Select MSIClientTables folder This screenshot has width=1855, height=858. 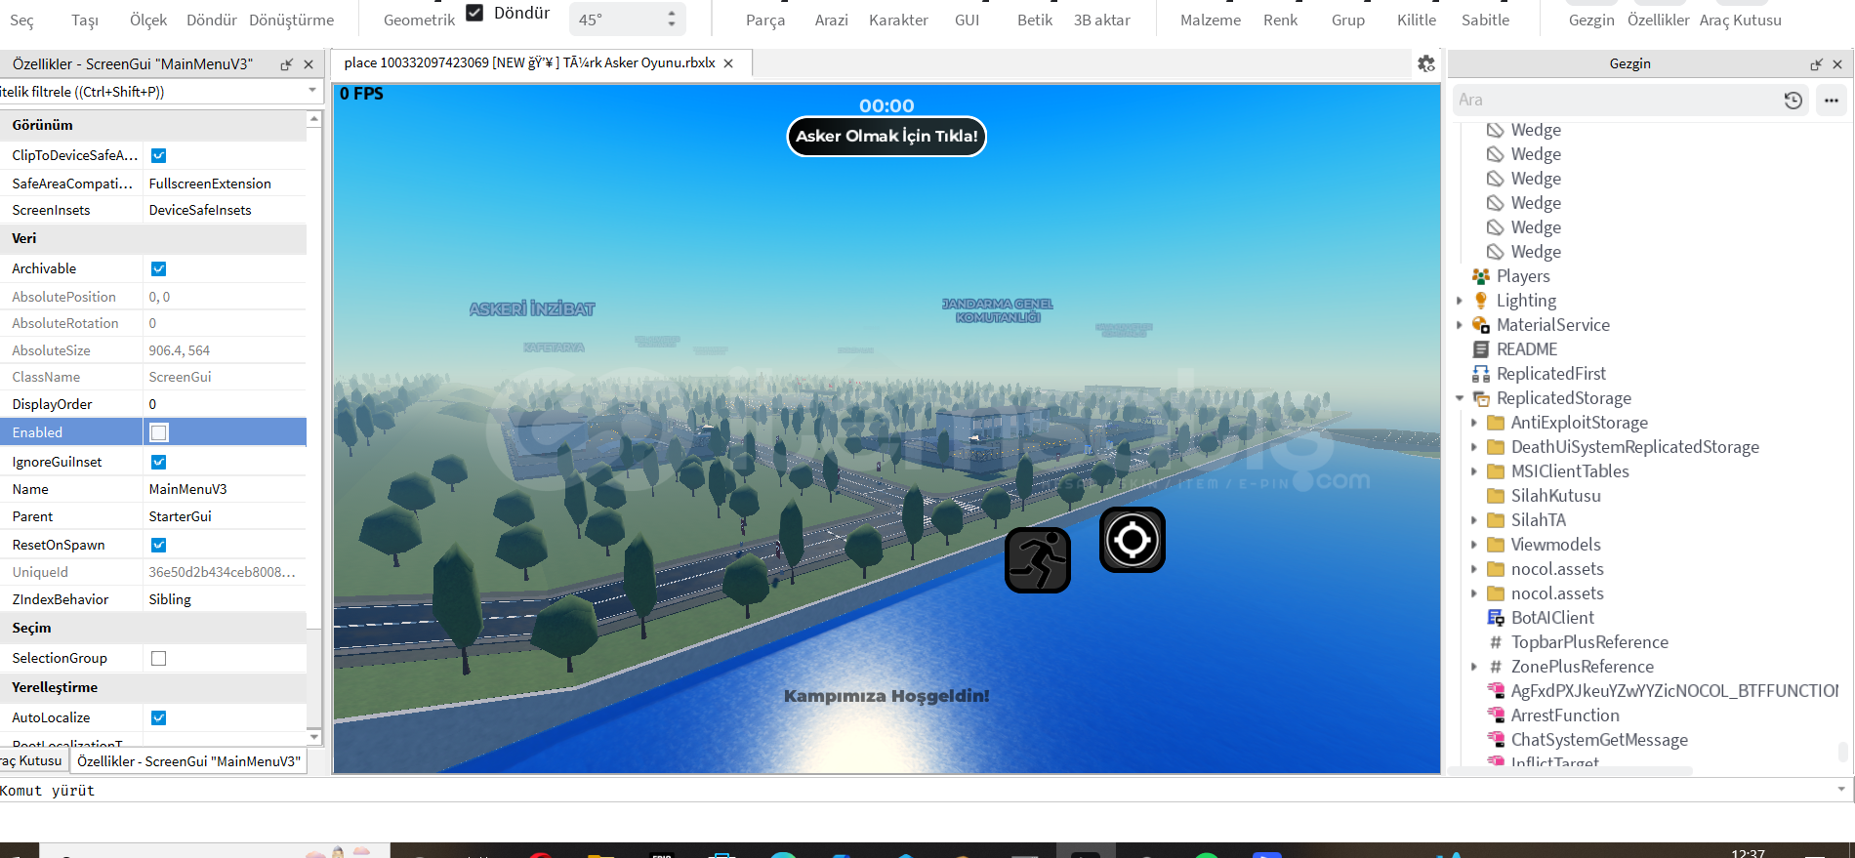pyautogui.click(x=1569, y=471)
